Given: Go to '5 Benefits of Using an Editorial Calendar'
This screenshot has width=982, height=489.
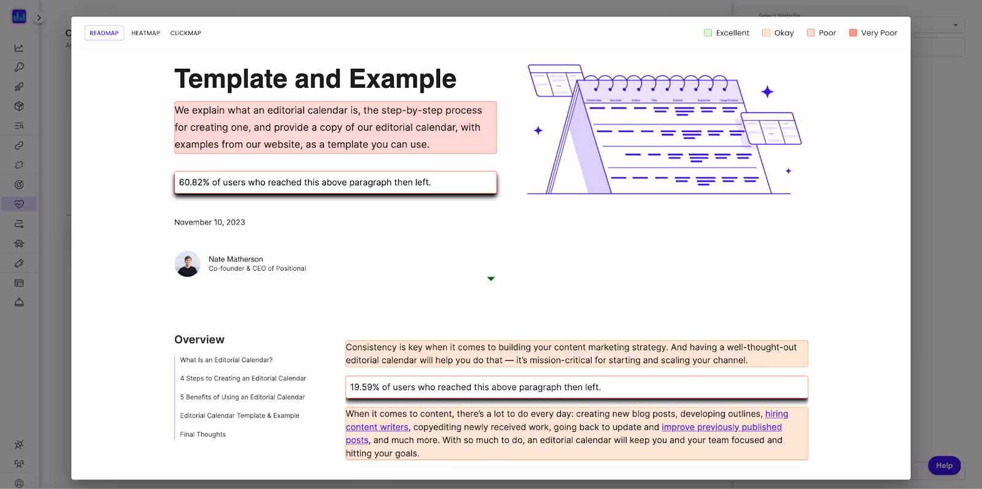Looking at the screenshot, I should point(242,397).
